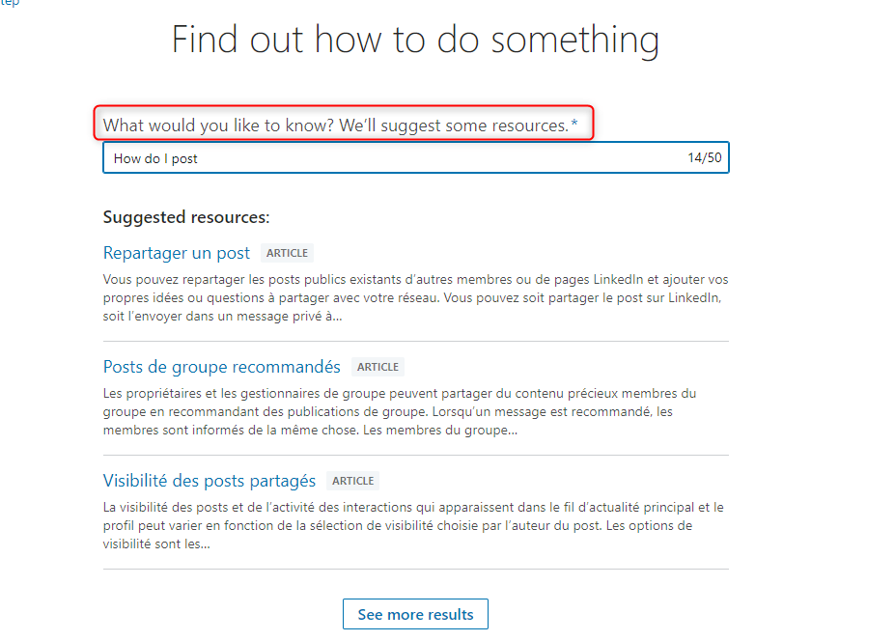This screenshot has height=641, width=895.
Task: Click the ARTICLE badge beside "Posts de groupe recommandés"
Action: click(x=378, y=367)
